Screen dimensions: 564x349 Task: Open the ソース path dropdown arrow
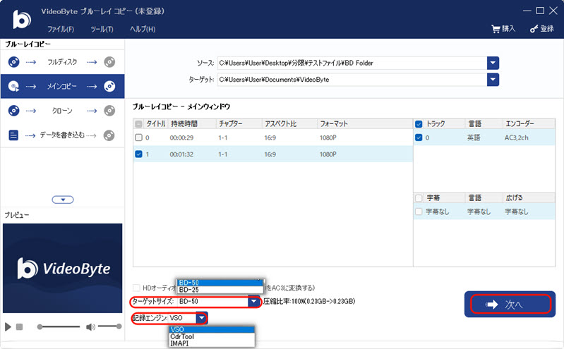(493, 63)
